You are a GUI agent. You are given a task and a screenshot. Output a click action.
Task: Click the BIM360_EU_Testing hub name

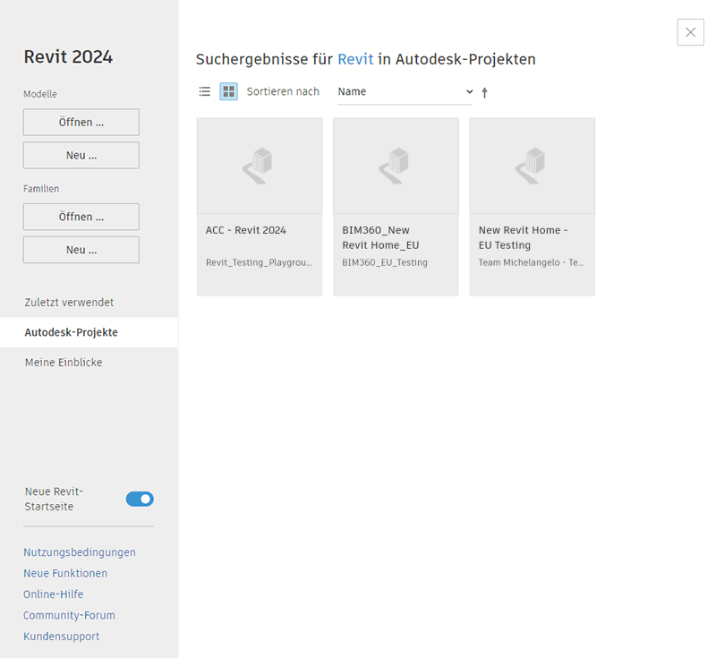385,262
